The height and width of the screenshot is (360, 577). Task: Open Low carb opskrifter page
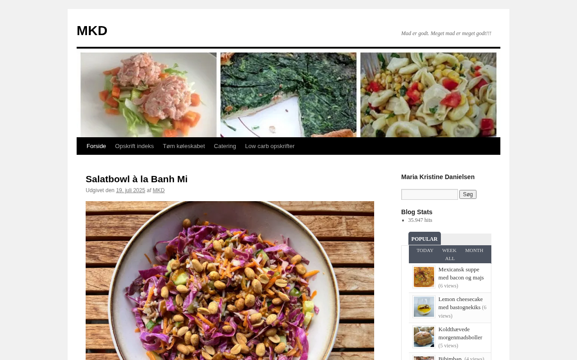tap(270, 146)
